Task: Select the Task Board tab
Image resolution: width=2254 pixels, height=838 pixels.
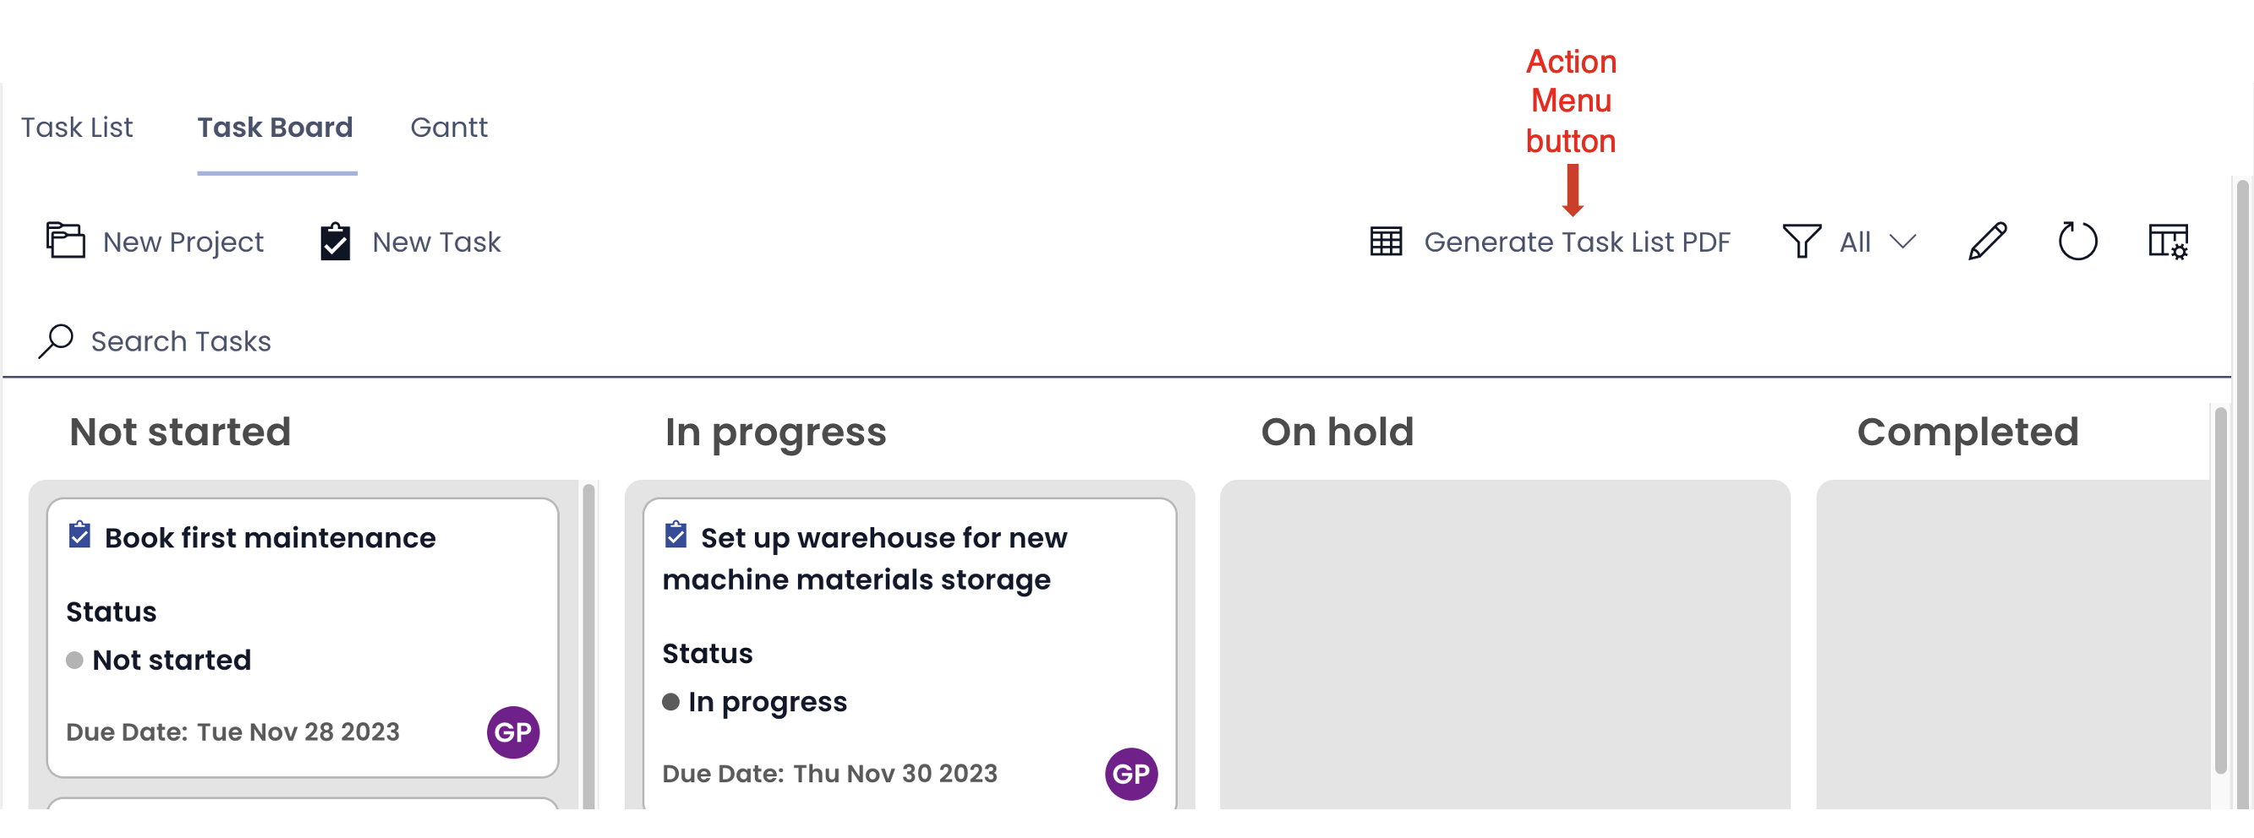Action: 276,128
